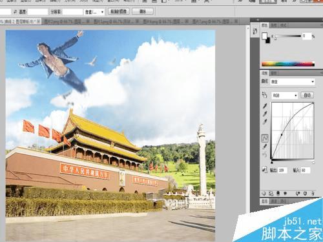
Task: Select the pencil draw-curve tool
Action: 265,146
